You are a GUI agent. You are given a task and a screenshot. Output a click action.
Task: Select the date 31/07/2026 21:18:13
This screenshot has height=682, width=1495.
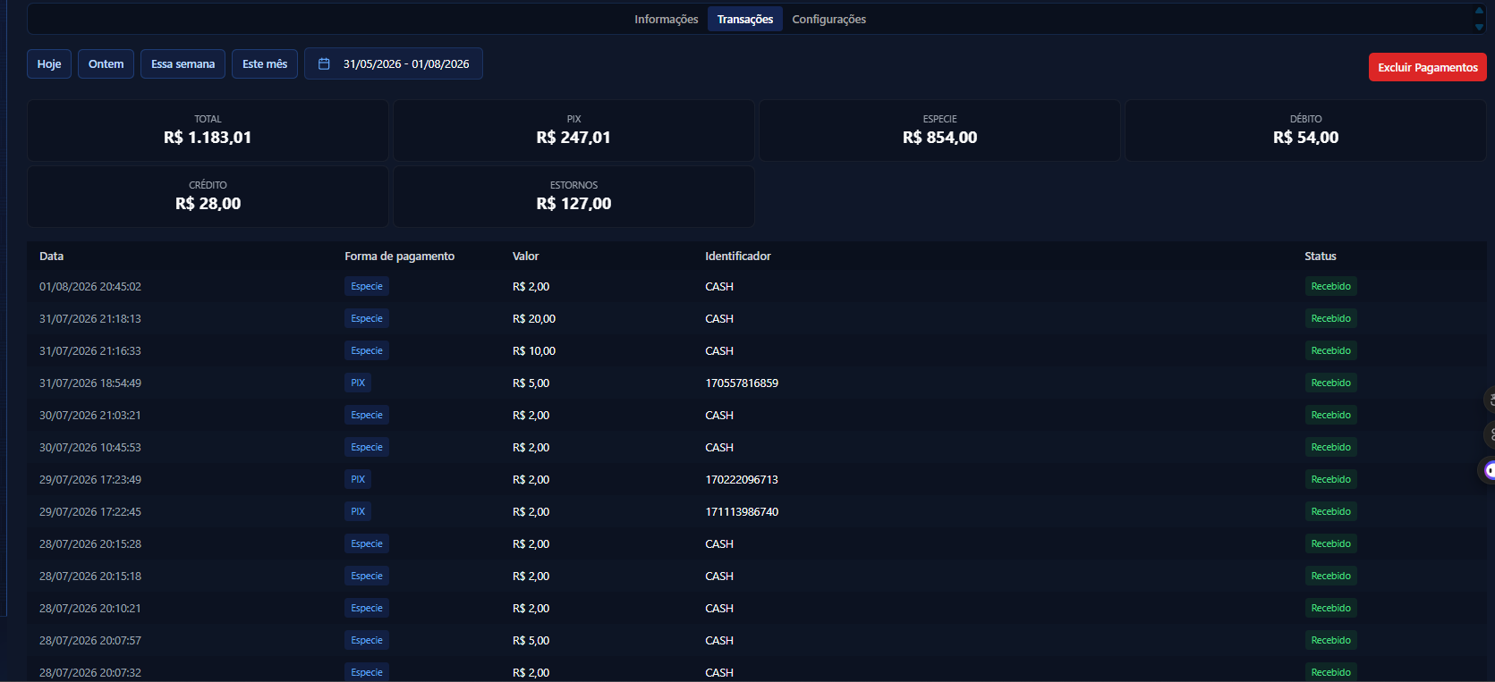[90, 318]
